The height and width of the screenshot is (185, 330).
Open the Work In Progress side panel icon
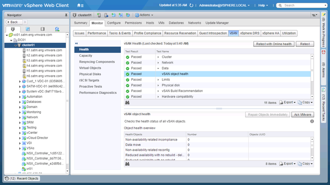(323, 15)
